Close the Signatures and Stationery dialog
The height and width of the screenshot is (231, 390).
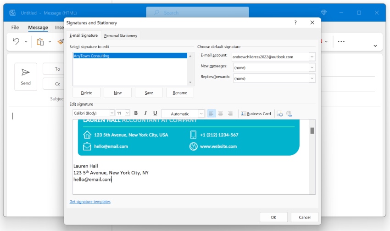point(312,23)
